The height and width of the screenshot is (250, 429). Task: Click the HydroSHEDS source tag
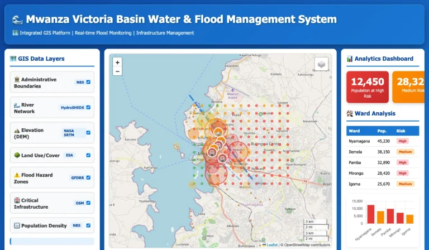[x=72, y=107]
